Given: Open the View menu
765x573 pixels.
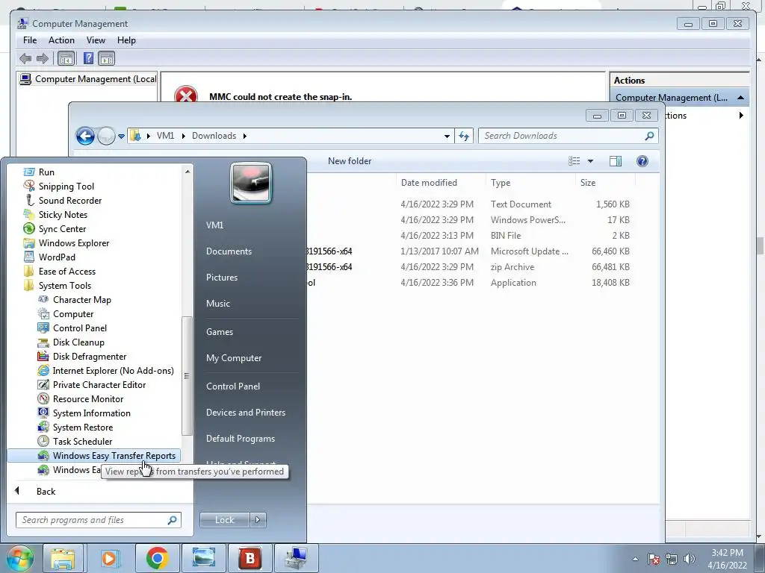Looking at the screenshot, I should (x=96, y=40).
